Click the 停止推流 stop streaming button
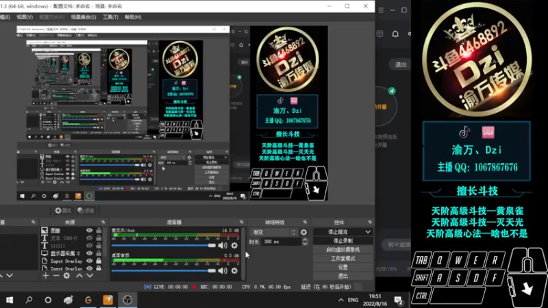 (338, 232)
